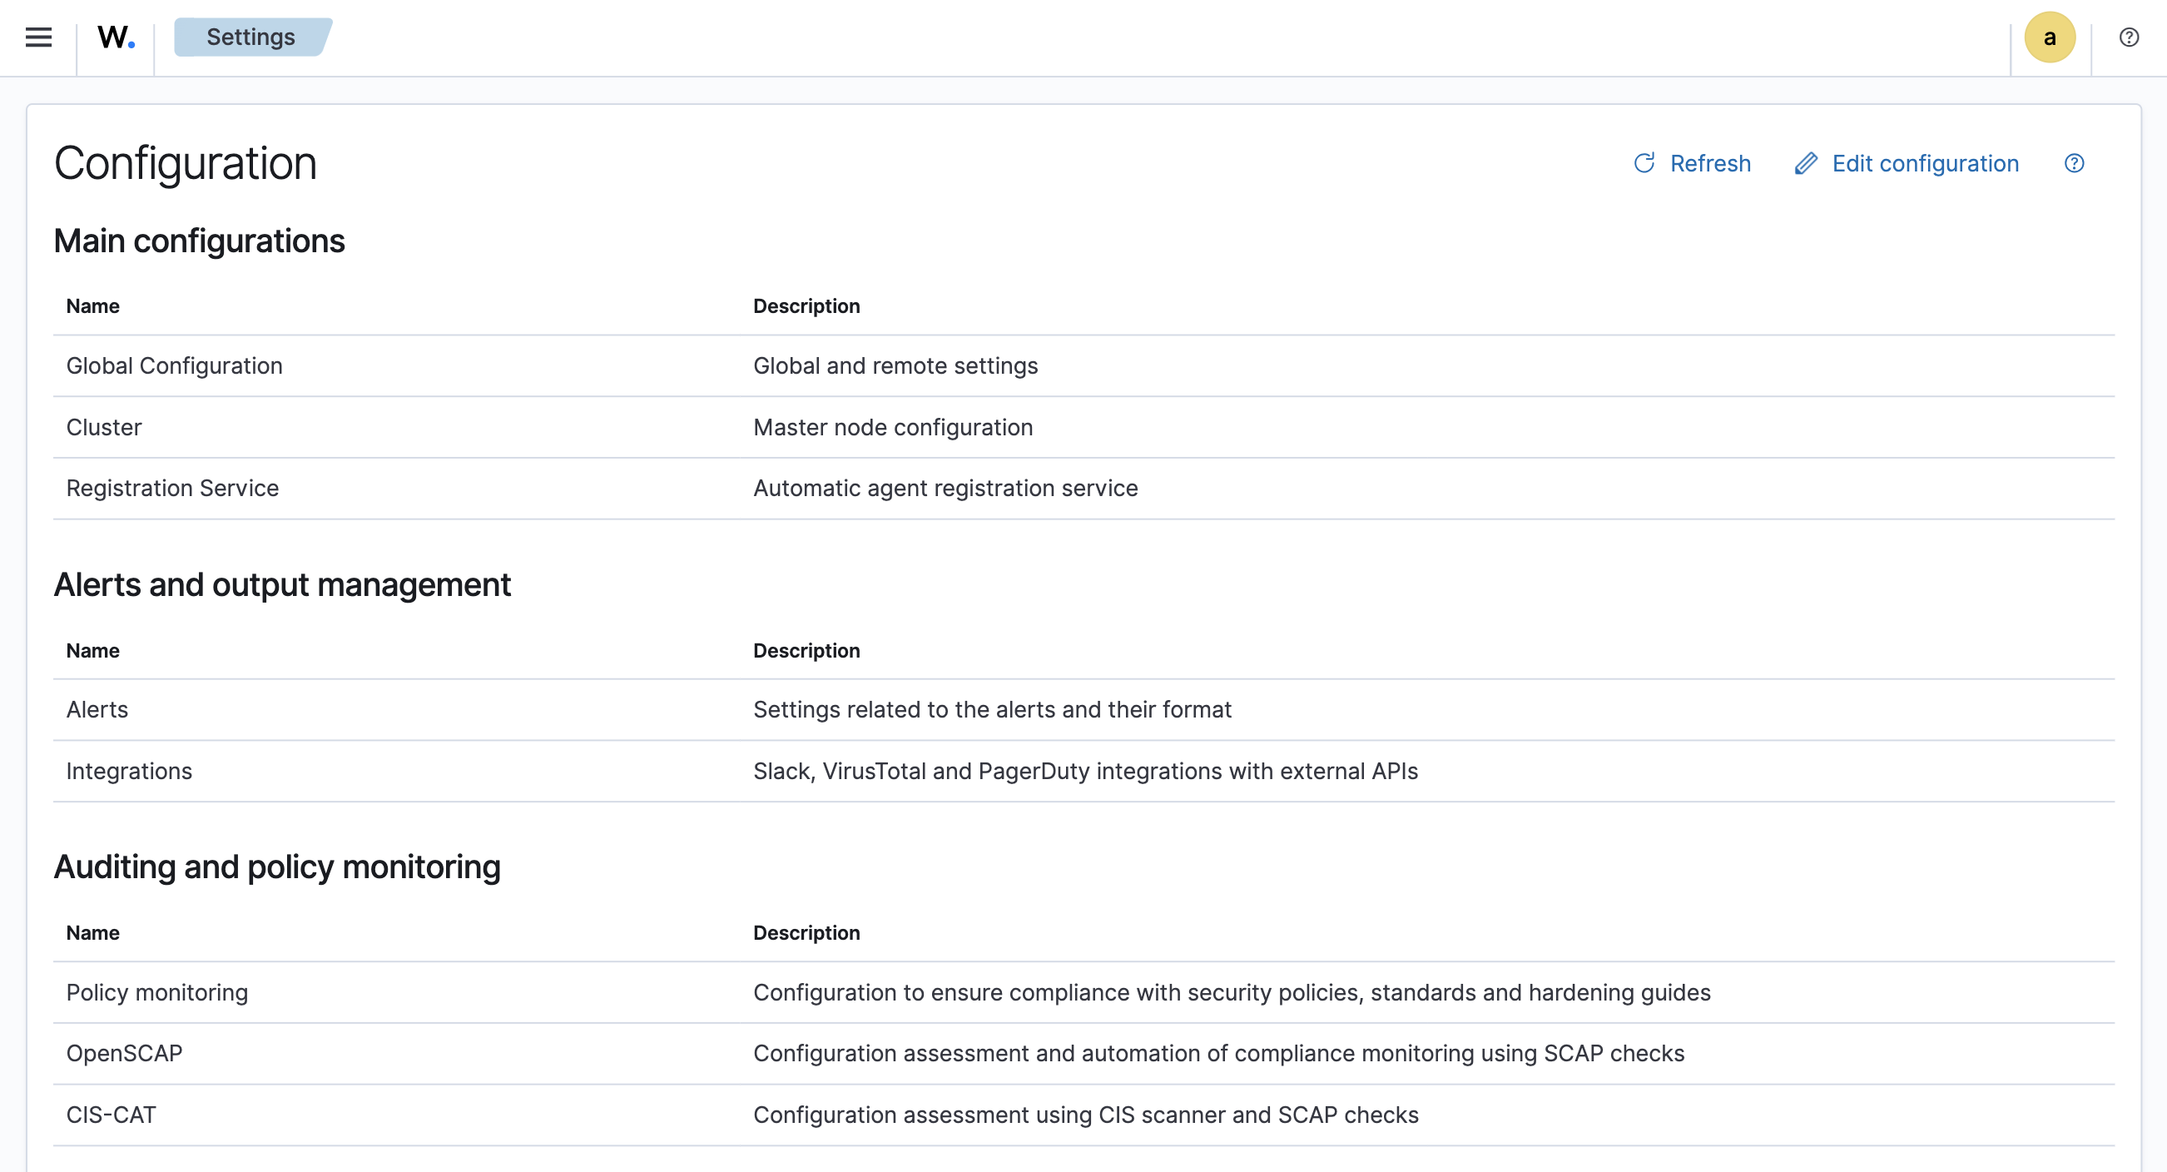Open the Integrations configuration entry
2167x1172 pixels.
(x=129, y=770)
